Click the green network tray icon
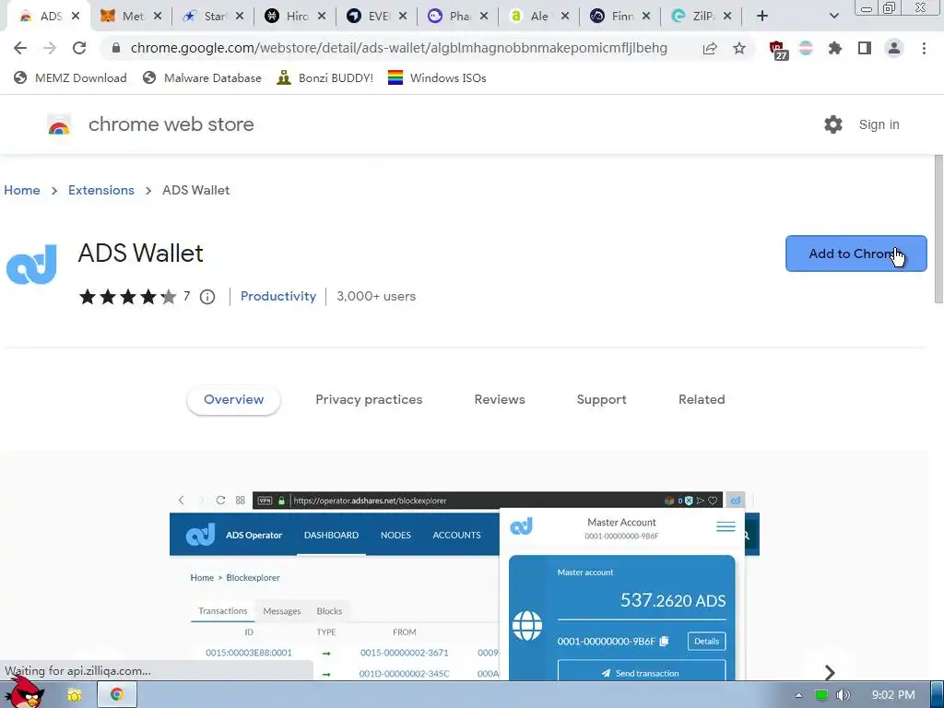Image resolution: width=944 pixels, height=708 pixels. click(x=821, y=695)
